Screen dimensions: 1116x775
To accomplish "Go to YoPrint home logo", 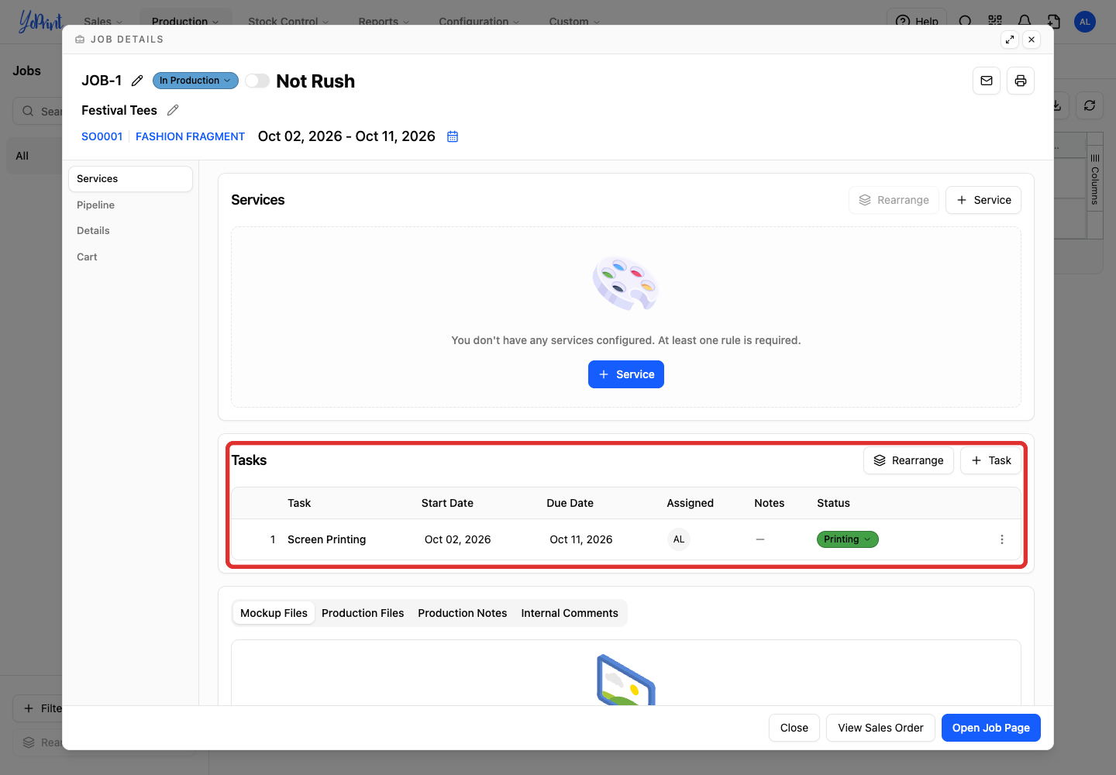I will click(x=40, y=21).
